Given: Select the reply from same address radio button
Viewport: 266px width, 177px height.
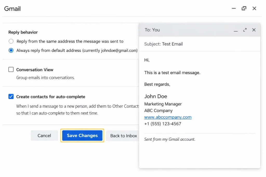Looking at the screenshot, I should pos(11,41).
